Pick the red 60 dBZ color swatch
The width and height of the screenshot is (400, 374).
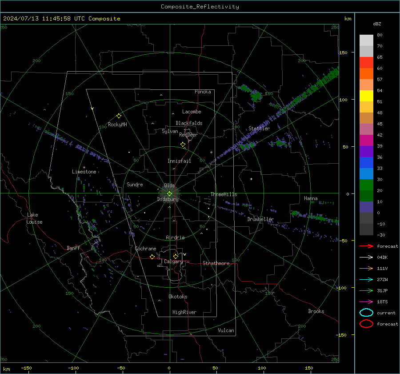(366, 63)
